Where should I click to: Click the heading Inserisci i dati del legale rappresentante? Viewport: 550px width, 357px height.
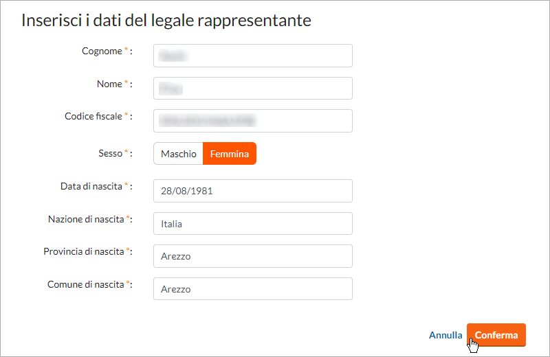(x=166, y=21)
